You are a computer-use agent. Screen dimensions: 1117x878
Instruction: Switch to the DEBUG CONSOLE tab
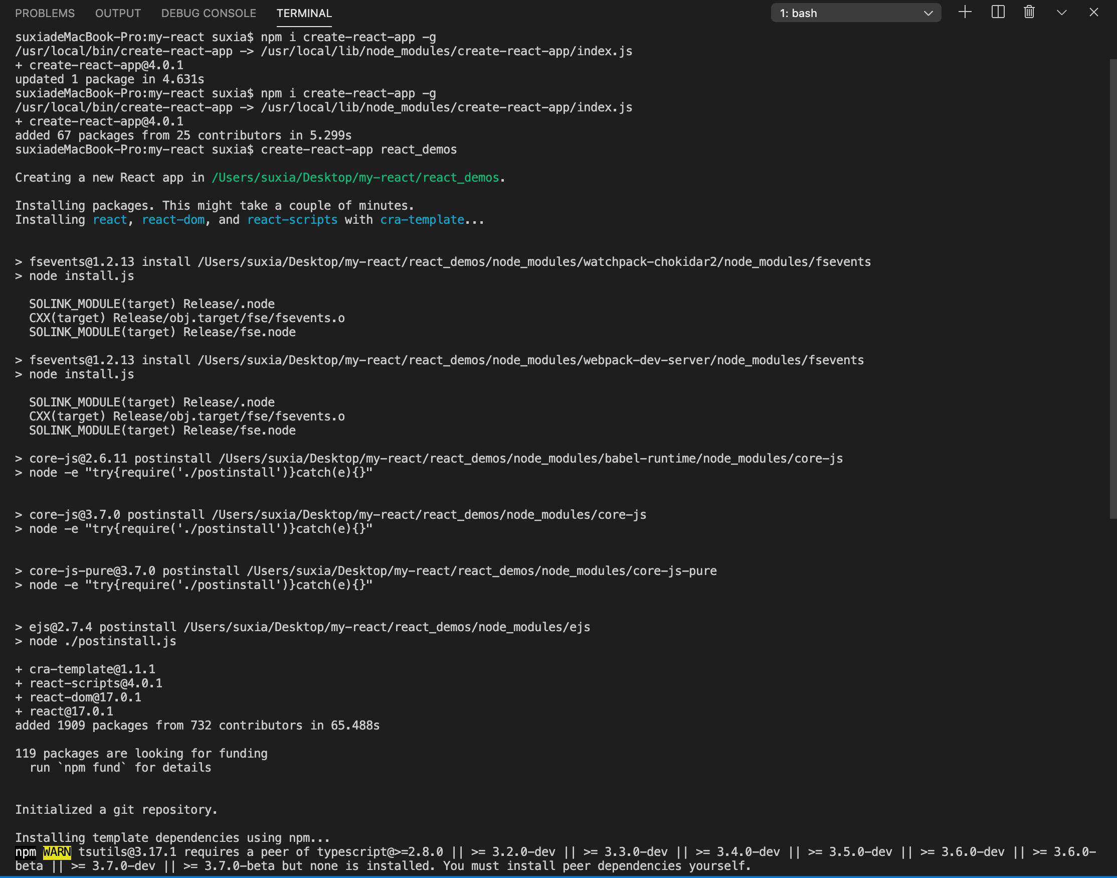click(x=209, y=14)
